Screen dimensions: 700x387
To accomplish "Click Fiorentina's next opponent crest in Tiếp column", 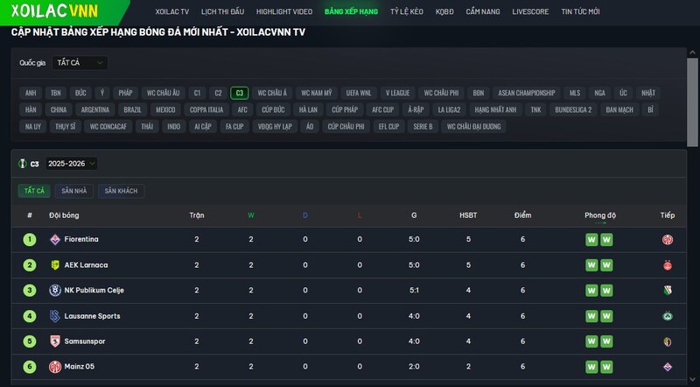I will coord(668,239).
